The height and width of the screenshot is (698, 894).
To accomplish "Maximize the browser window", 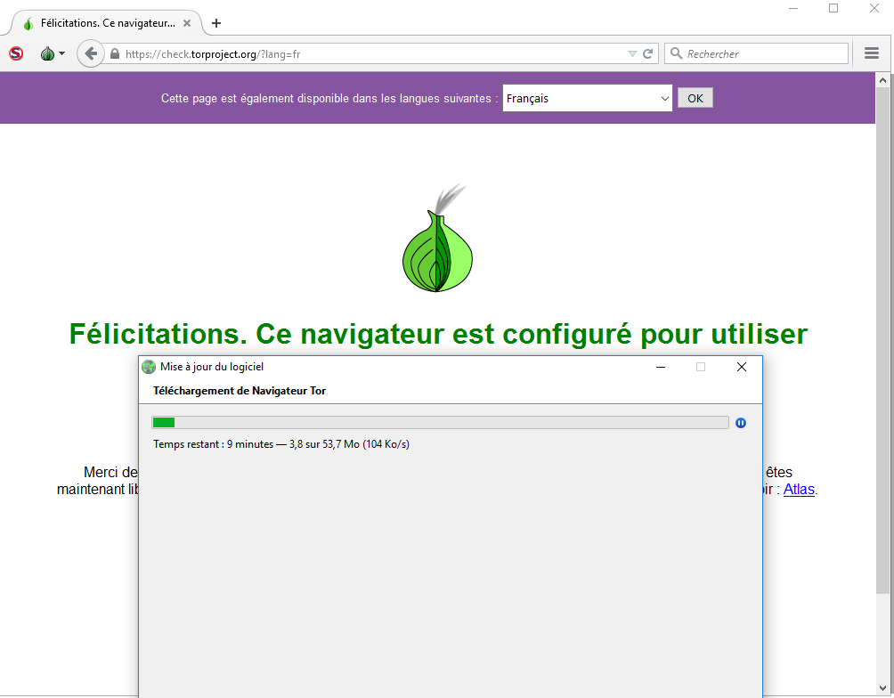I will (x=833, y=8).
